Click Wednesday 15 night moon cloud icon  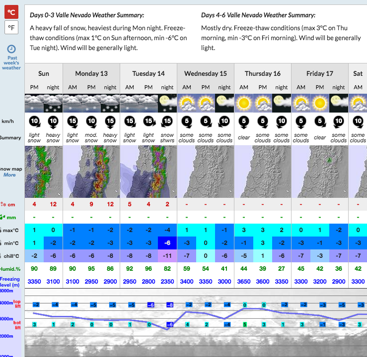point(224,103)
